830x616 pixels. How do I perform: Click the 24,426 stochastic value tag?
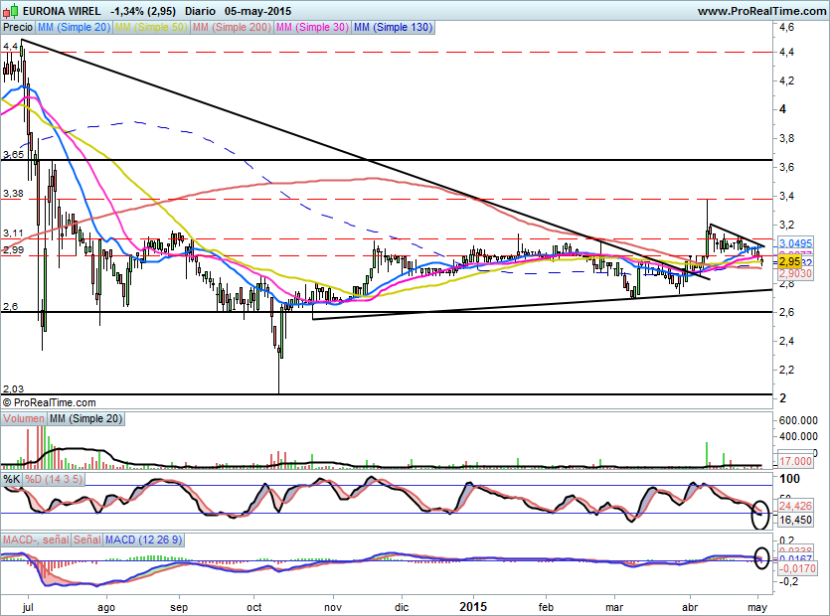(x=795, y=506)
